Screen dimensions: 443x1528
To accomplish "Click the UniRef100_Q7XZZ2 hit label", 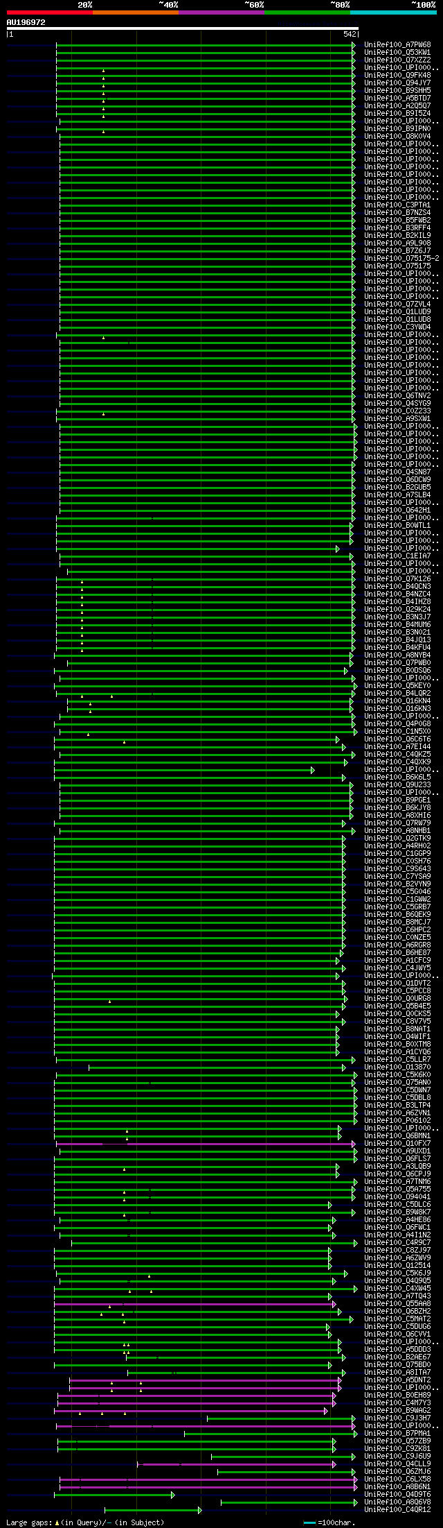I will pyautogui.click(x=397, y=60).
